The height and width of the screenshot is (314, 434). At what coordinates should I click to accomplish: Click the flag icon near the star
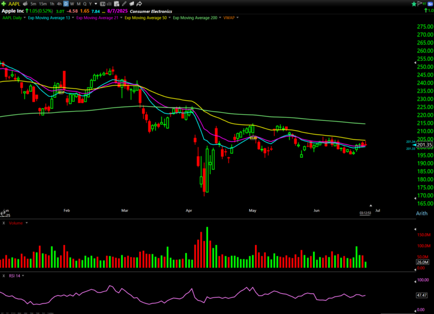(420, 3)
